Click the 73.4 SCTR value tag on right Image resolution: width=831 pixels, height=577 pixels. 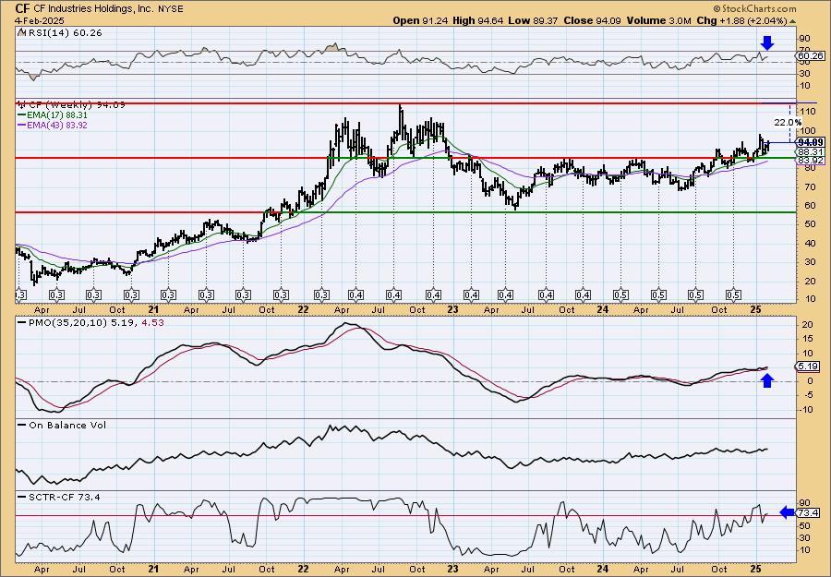pyautogui.click(x=808, y=513)
